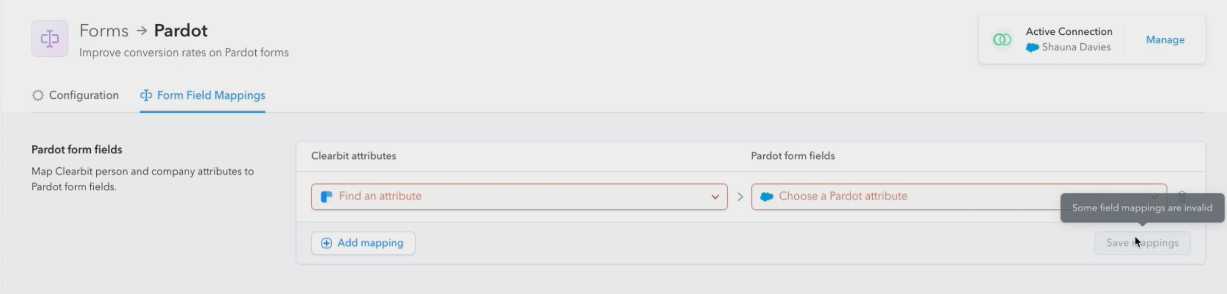1227x294 pixels.
Task: Click the Clearbit logo in attribute field
Action: (x=327, y=196)
